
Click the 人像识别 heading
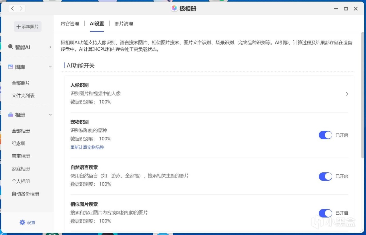79,85
